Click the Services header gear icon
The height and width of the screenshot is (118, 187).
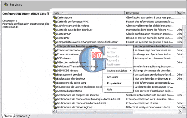coord(6,4)
